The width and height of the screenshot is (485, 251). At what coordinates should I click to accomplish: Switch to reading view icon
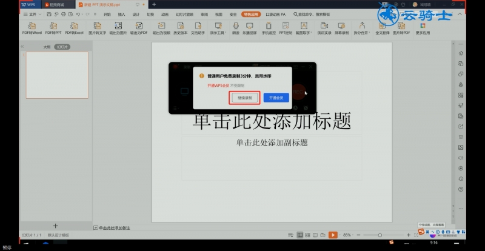[x=315, y=235]
